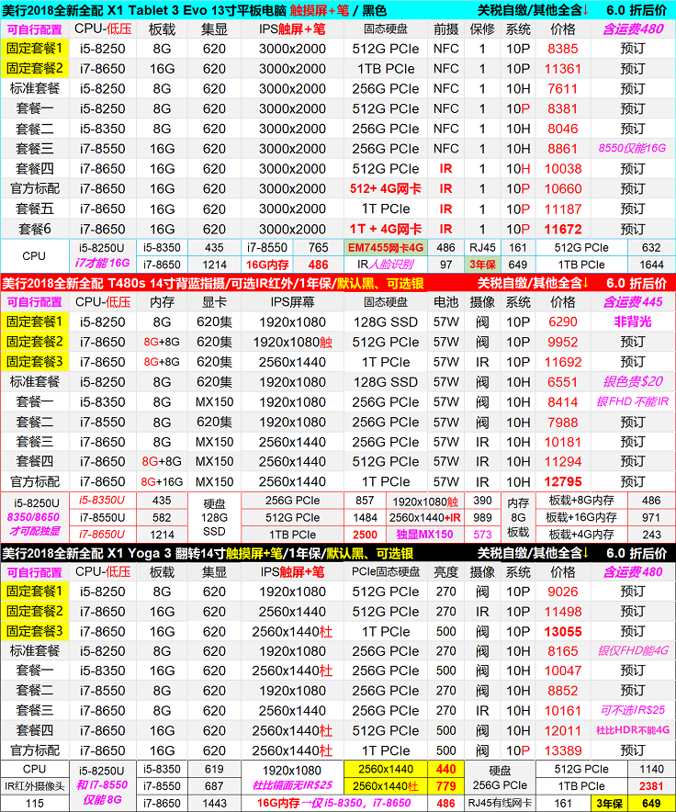Click the 含运费445 shipping cell

(x=633, y=301)
